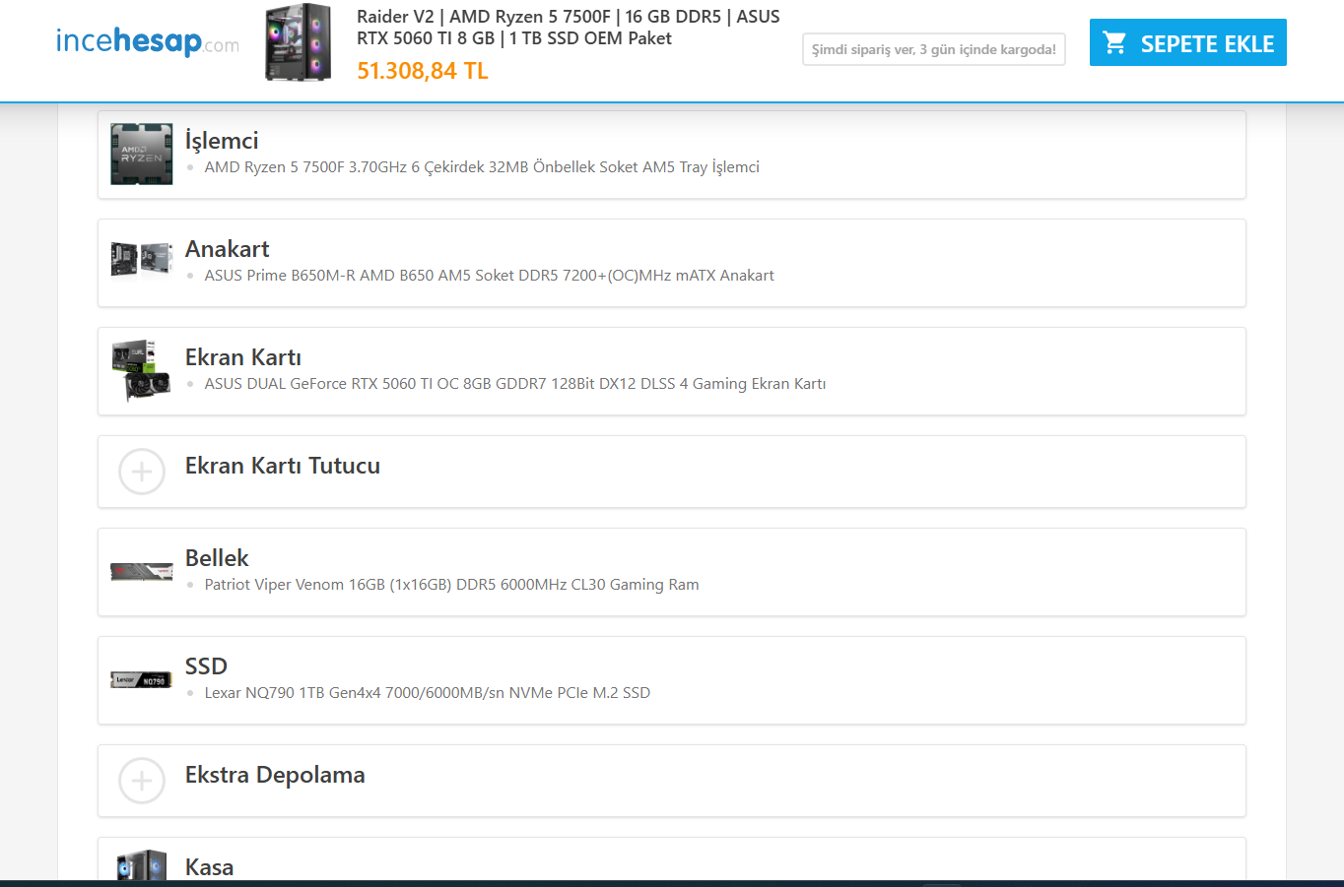Click the 51.308,84 TL price

(422, 71)
